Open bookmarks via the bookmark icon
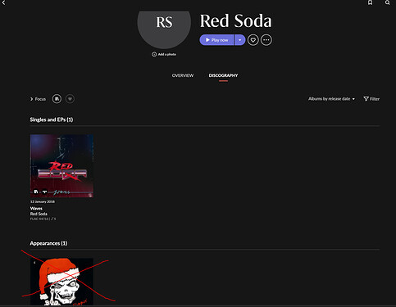Screen dimensions: 396x307 [370, 2]
